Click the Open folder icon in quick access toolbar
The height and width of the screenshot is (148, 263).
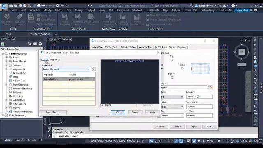(16, 5)
